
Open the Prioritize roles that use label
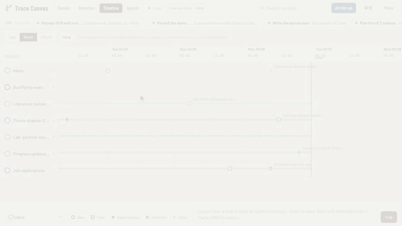[x=293, y=164]
